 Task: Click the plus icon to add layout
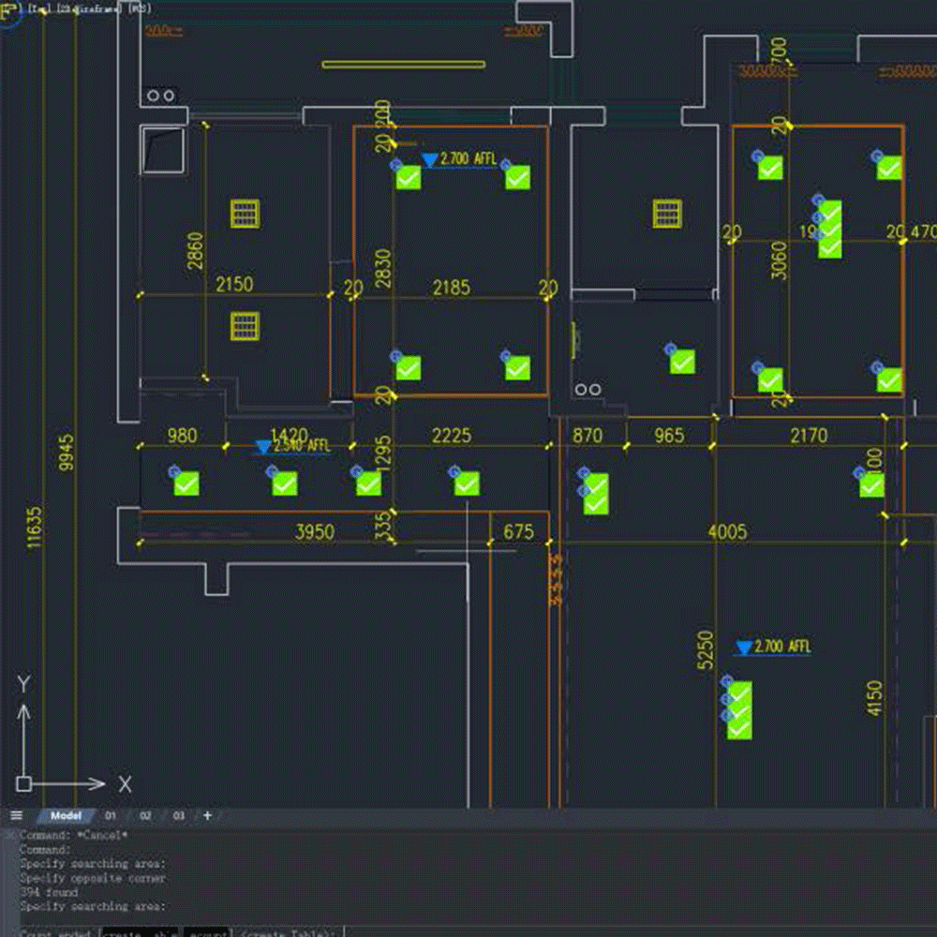pyautogui.click(x=207, y=815)
